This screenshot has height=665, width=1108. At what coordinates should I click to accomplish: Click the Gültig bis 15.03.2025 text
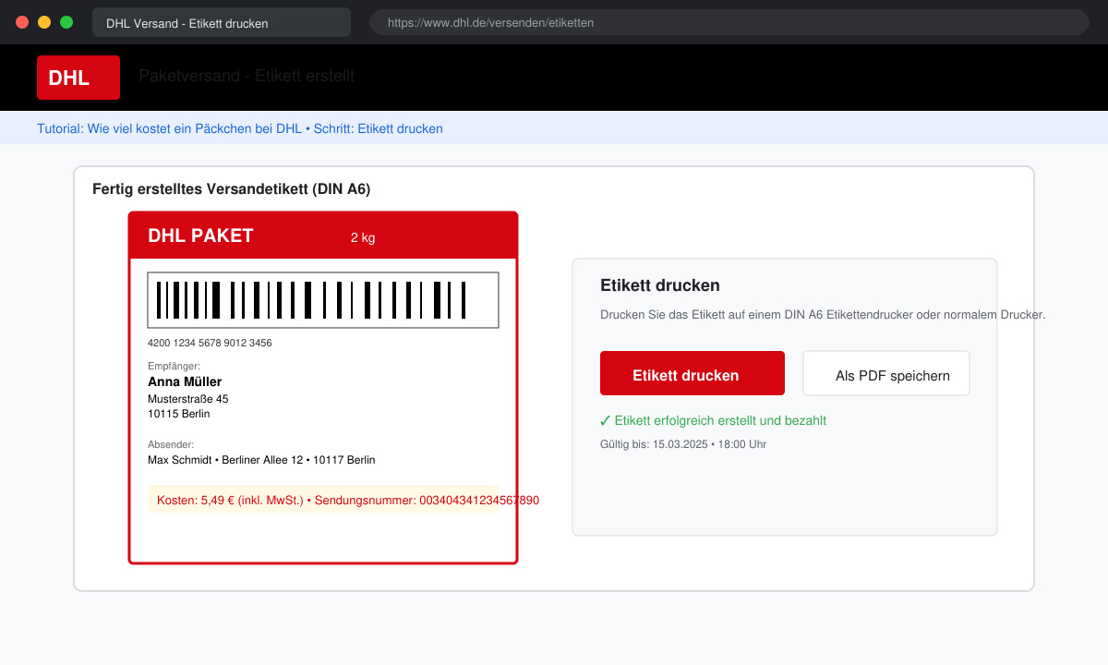(683, 444)
